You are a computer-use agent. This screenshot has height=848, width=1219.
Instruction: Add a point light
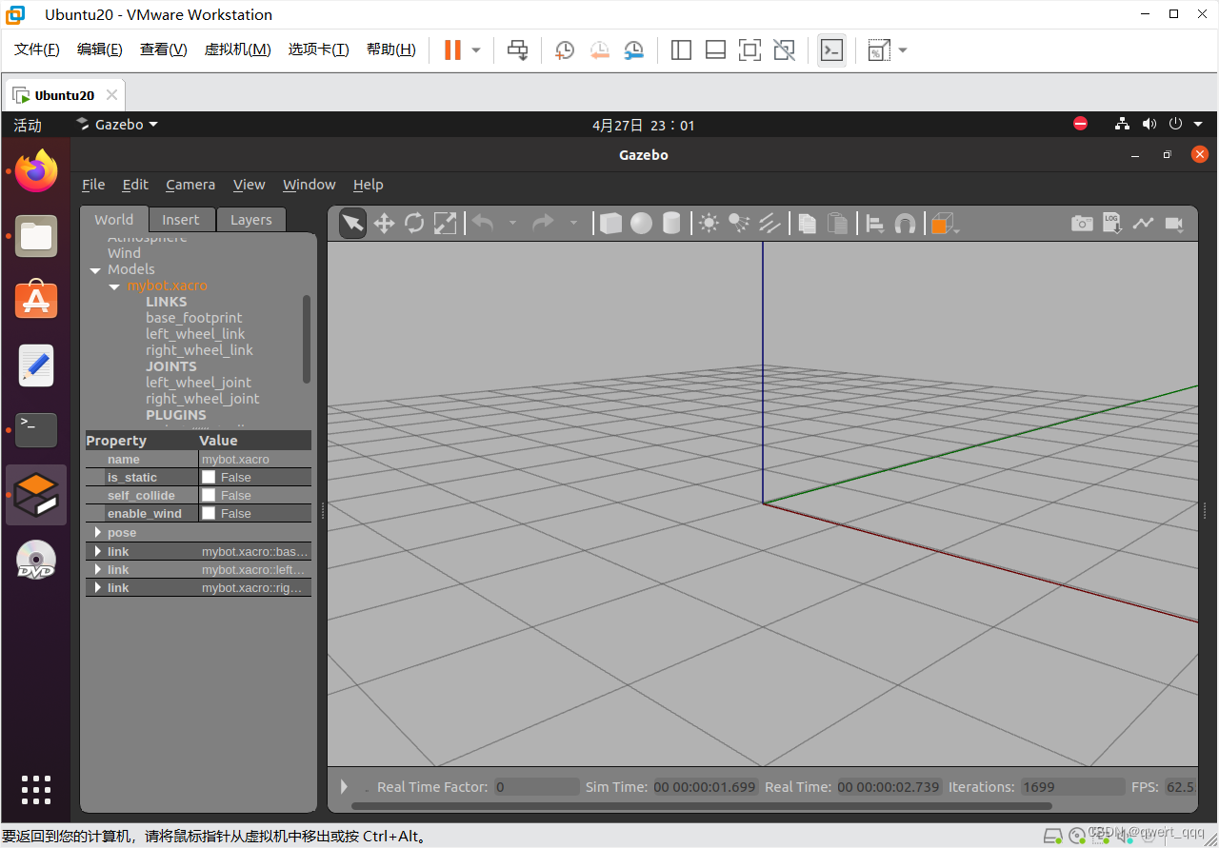click(x=709, y=223)
